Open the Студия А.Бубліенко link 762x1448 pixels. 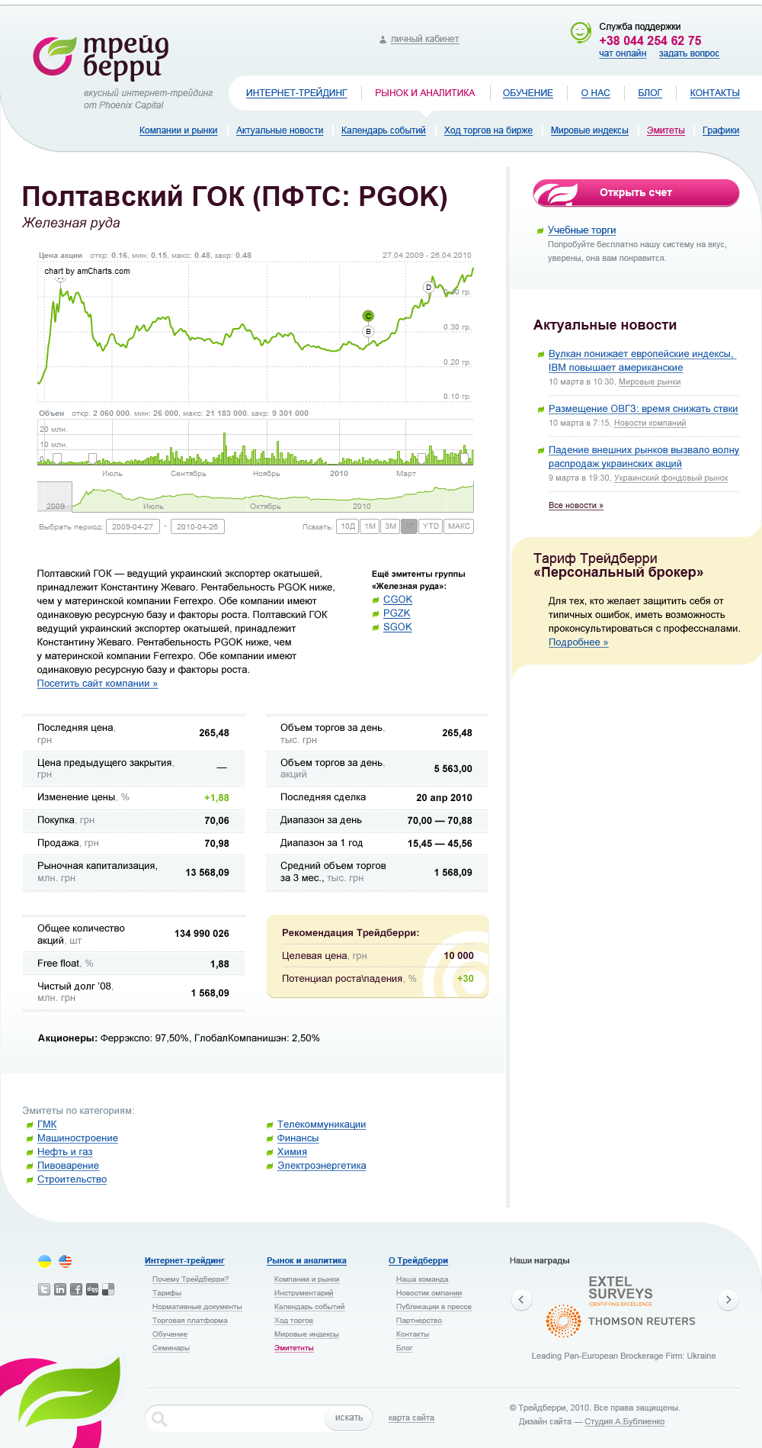pyautogui.click(x=625, y=1421)
